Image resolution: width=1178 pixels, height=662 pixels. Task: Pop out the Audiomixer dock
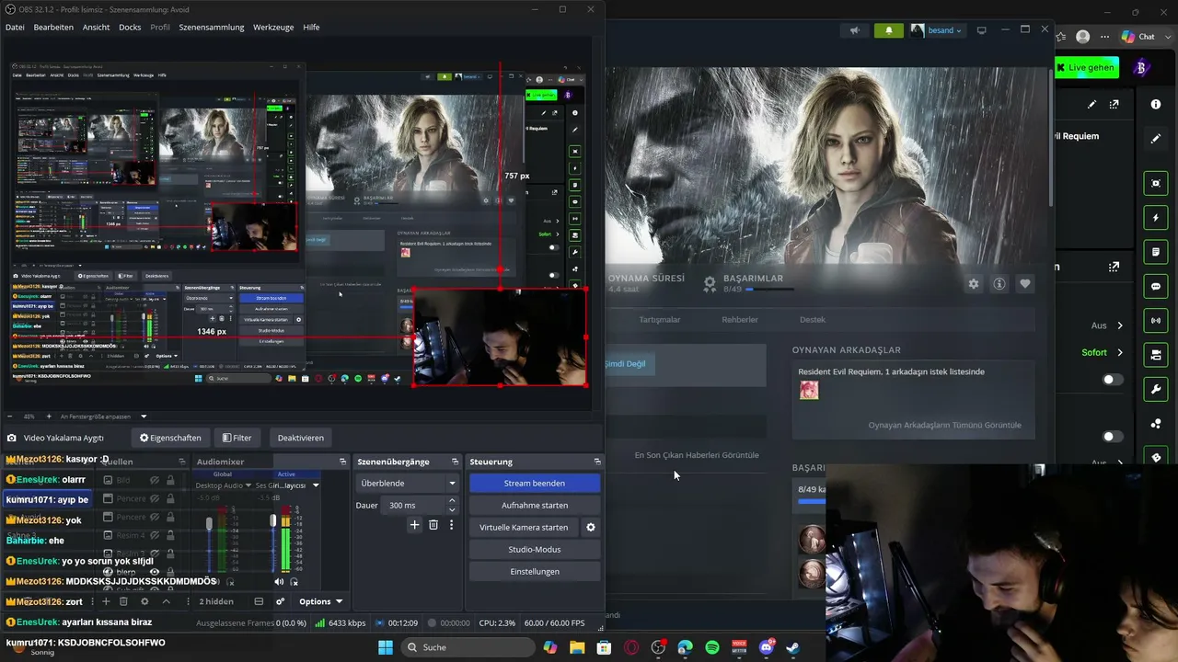point(342,462)
